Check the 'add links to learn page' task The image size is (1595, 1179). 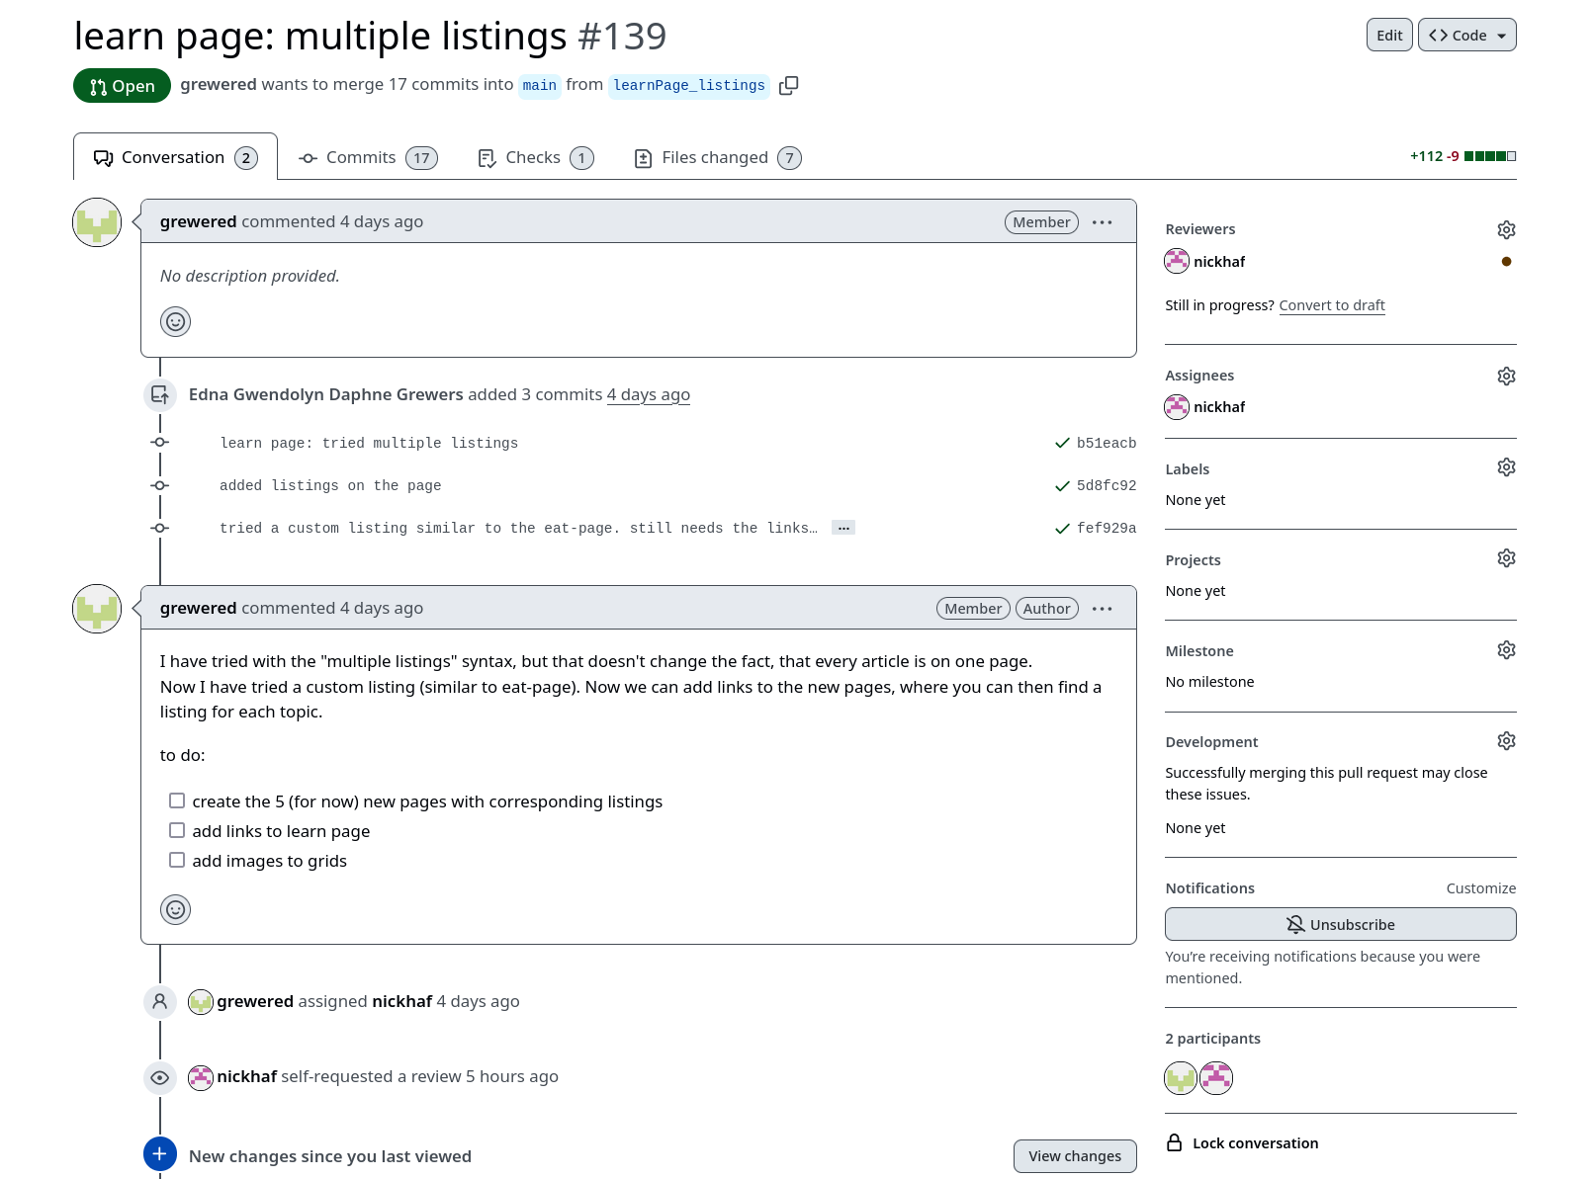177,831
